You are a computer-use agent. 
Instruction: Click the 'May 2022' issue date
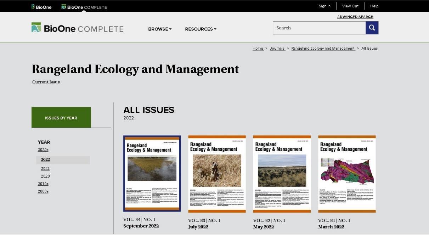click(264, 227)
